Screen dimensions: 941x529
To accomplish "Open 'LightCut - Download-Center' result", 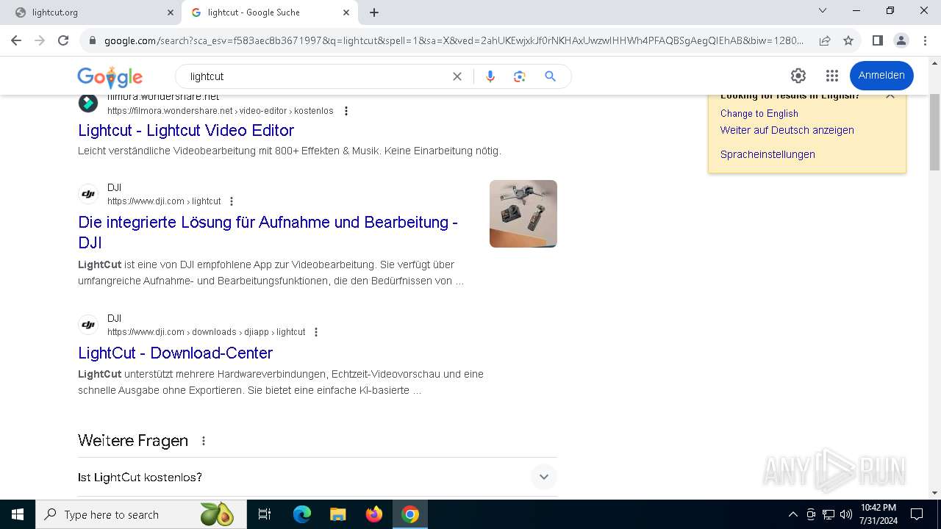I will (x=175, y=353).
